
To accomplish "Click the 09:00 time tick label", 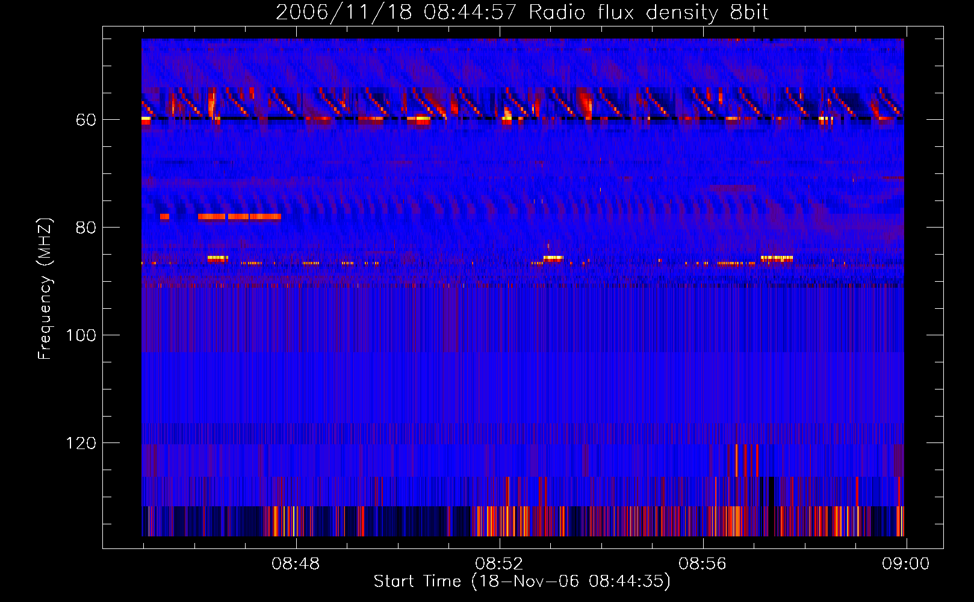I will 906,563.
